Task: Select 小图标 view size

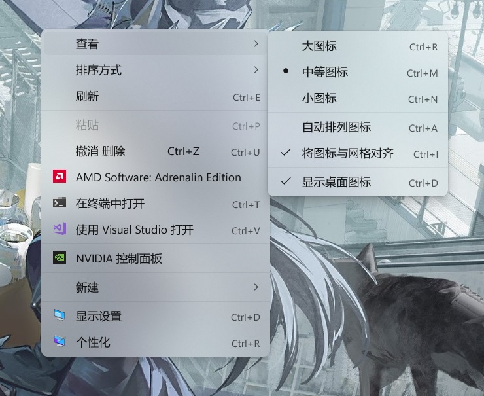Action: pyautogui.click(x=358, y=99)
